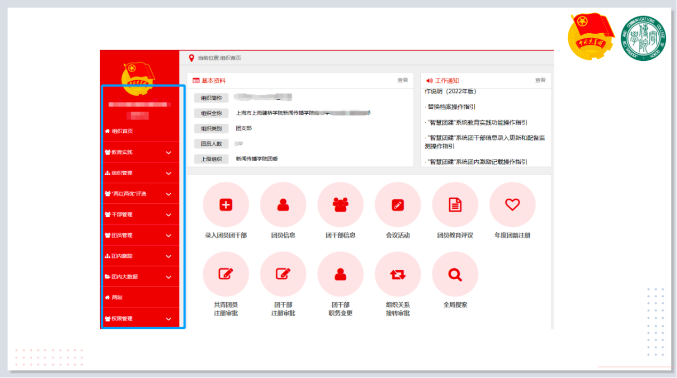Select the 两制 sidebar item

click(116, 298)
